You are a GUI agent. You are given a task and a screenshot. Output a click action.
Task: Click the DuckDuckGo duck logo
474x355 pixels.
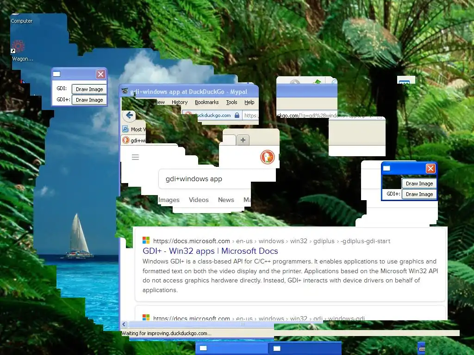267,157
